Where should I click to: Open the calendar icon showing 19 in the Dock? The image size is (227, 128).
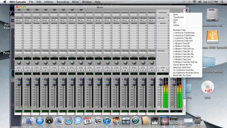(87, 120)
